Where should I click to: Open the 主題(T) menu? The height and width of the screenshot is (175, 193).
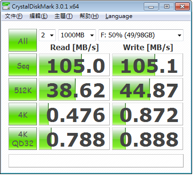(63, 16)
